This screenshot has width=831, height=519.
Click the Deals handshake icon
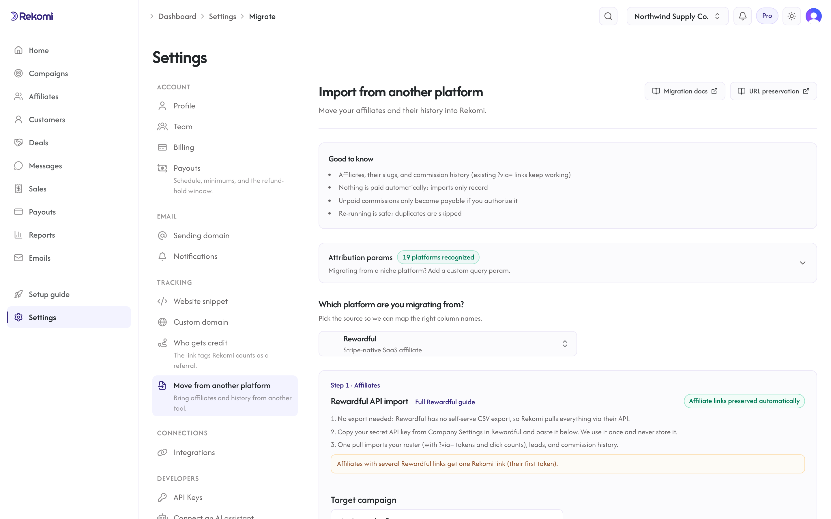coord(18,142)
